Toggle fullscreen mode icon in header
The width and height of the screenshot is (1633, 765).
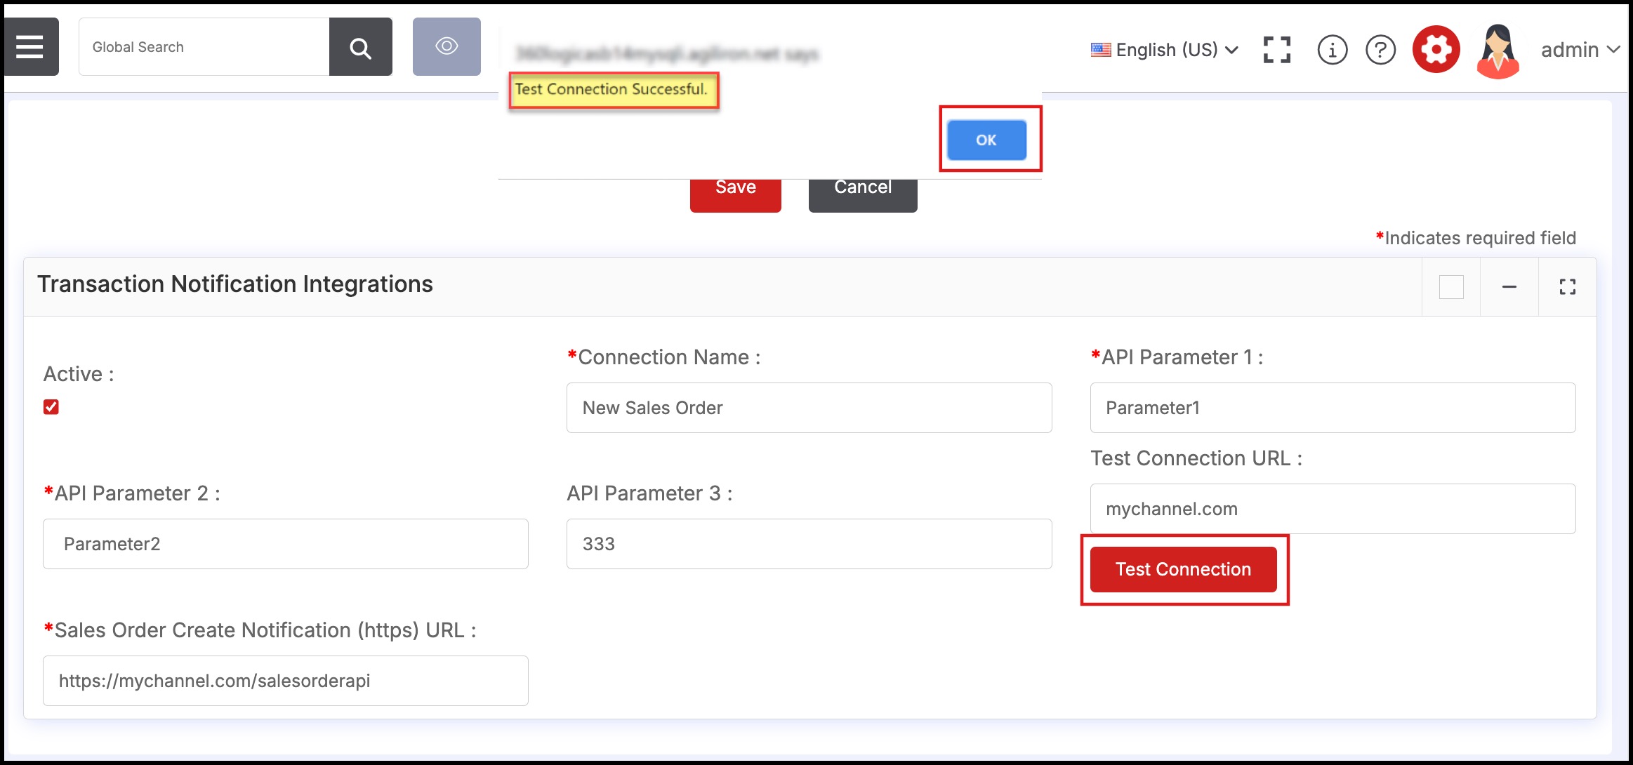coord(1276,50)
